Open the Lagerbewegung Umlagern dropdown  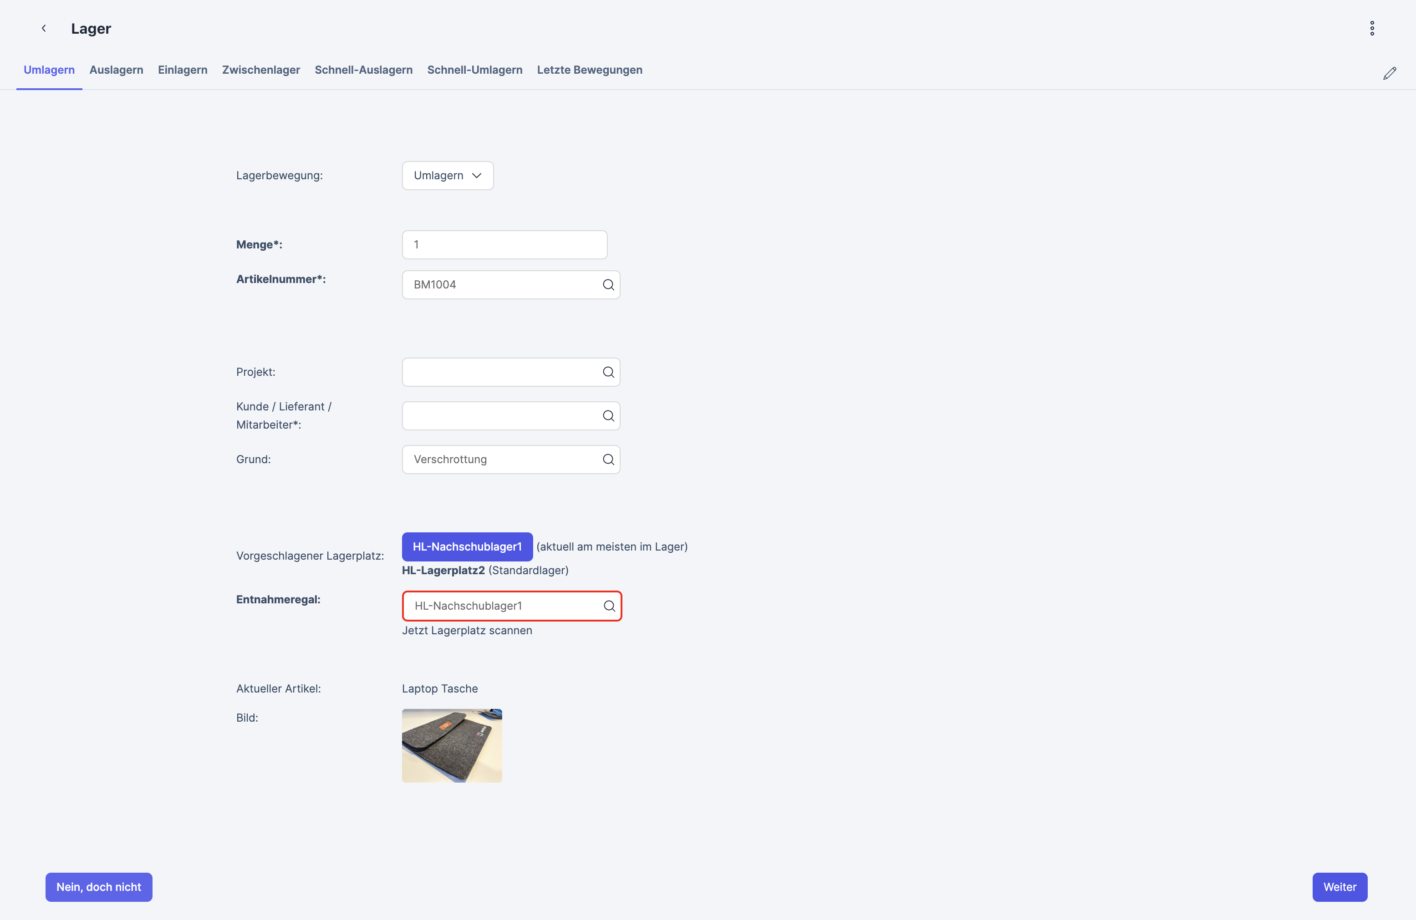448,176
